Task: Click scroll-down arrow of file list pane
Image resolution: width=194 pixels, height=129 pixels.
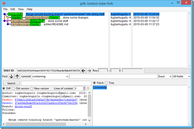Action: tap(189, 124)
